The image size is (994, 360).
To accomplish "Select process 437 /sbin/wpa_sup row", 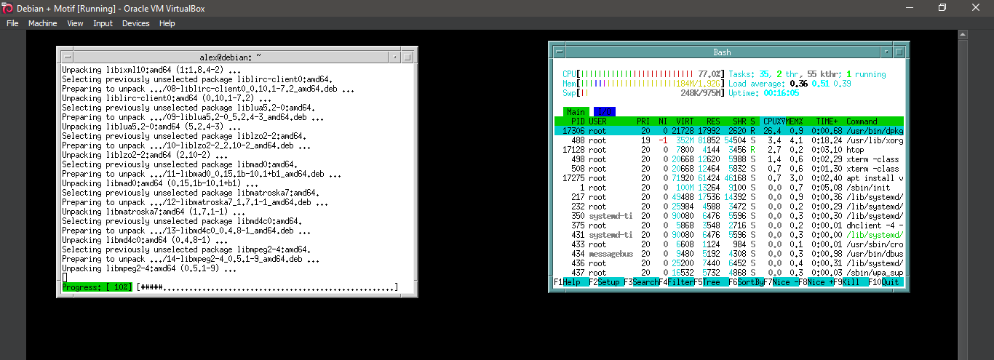I will 728,273.
